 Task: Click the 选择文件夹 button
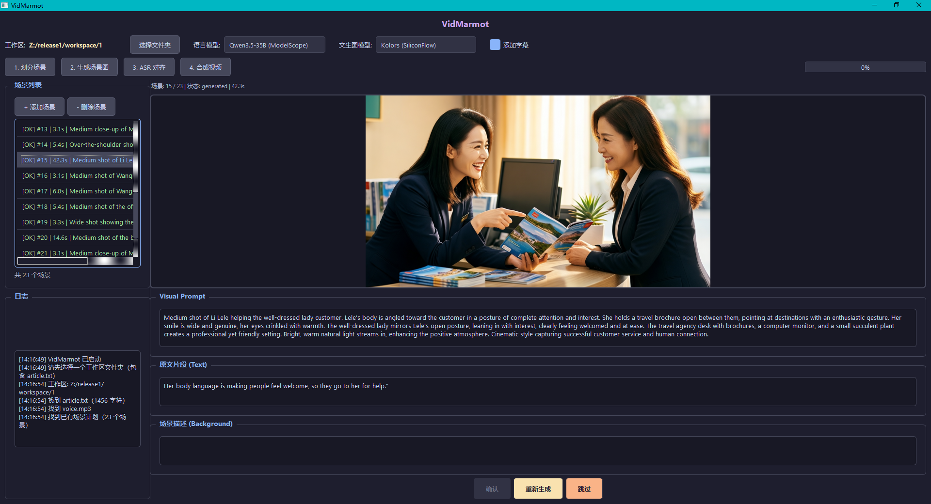[155, 44]
